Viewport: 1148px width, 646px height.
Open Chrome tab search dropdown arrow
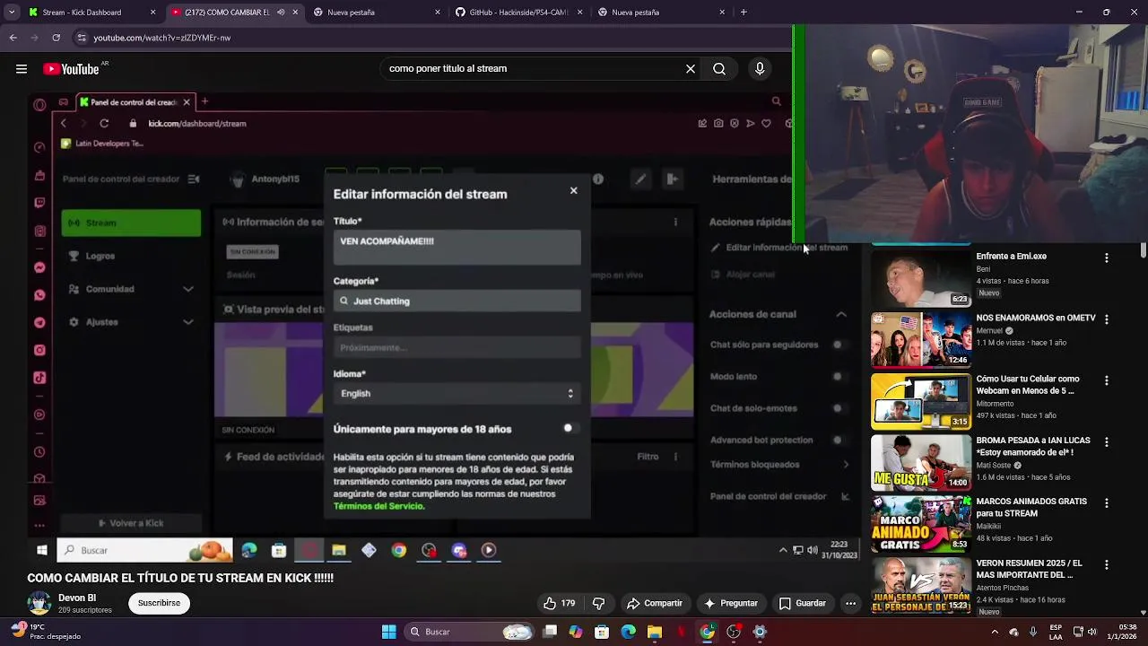point(11,13)
